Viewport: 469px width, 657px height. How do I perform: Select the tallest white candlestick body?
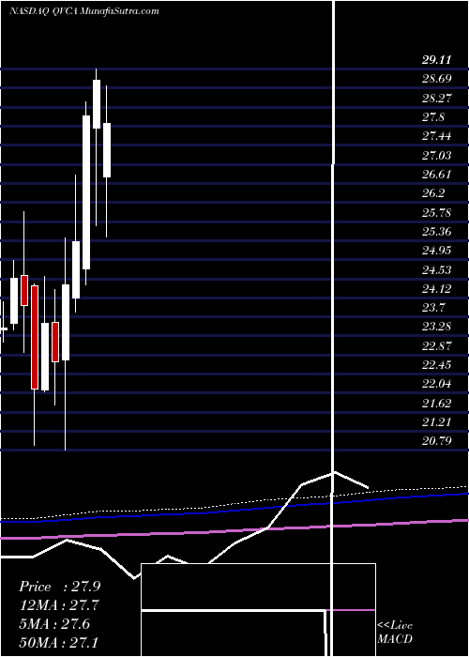click(x=86, y=192)
